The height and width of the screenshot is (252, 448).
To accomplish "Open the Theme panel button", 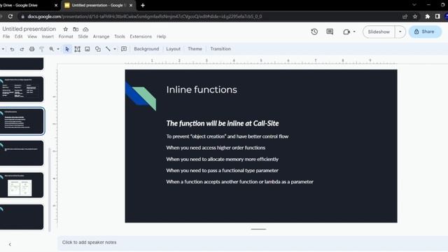I will pos(195,49).
